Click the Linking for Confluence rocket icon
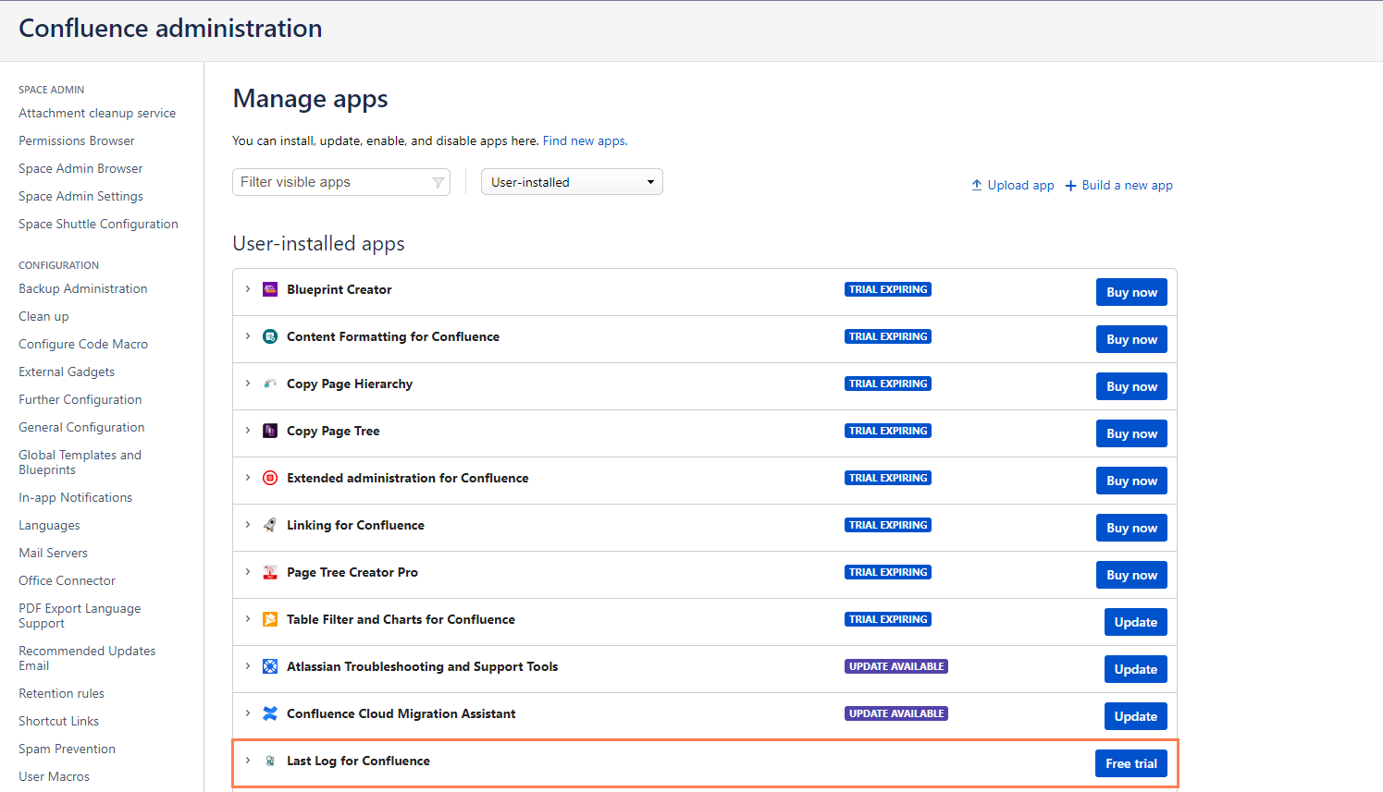1383x792 pixels. pos(269,524)
